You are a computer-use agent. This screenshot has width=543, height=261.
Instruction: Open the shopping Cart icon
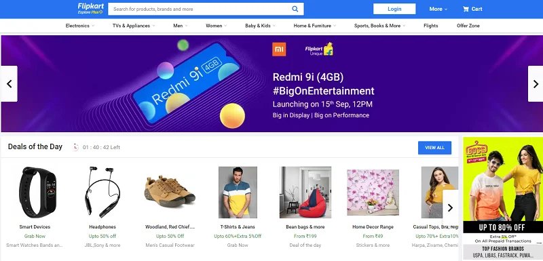466,9
